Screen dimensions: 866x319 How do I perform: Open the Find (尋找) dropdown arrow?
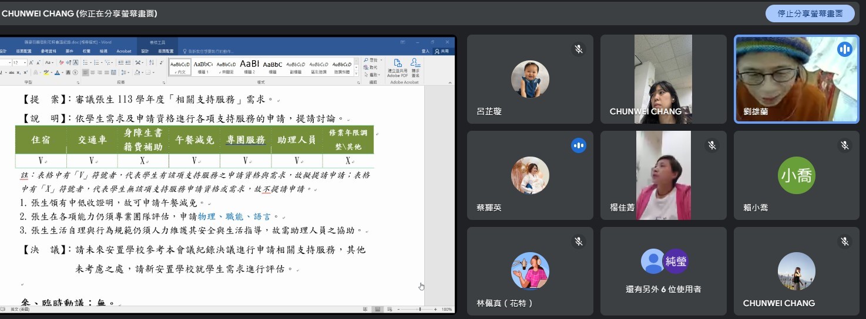coord(381,60)
